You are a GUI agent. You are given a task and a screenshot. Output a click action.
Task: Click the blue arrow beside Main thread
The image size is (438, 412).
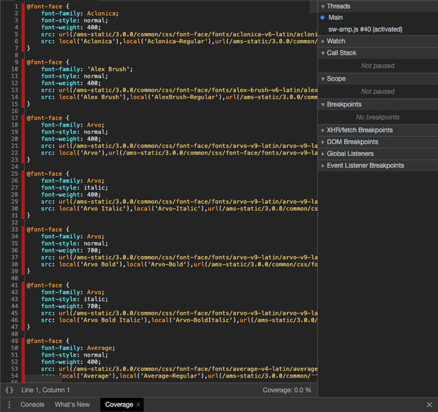coord(323,18)
